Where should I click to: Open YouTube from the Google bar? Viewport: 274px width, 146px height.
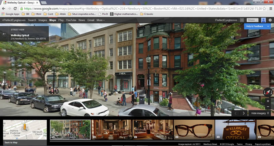coord(71,20)
